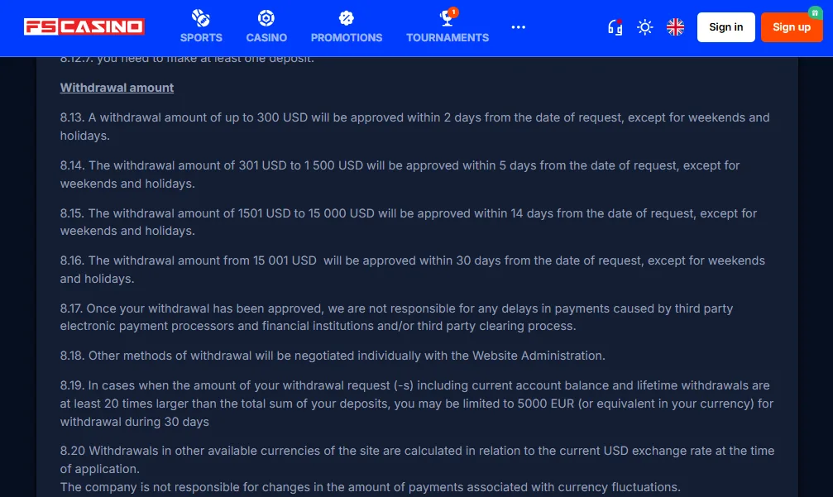Click clause 8.15 about 1501 USD
The height and width of the screenshot is (497, 833).
[409, 222]
